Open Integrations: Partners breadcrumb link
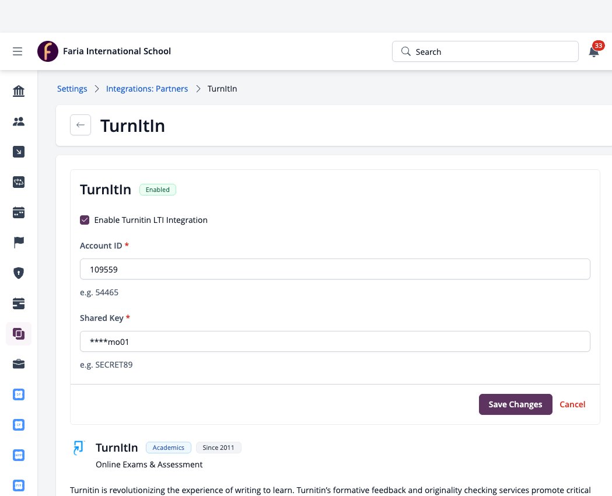Image resolution: width=612 pixels, height=496 pixels. (x=147, y=89)
